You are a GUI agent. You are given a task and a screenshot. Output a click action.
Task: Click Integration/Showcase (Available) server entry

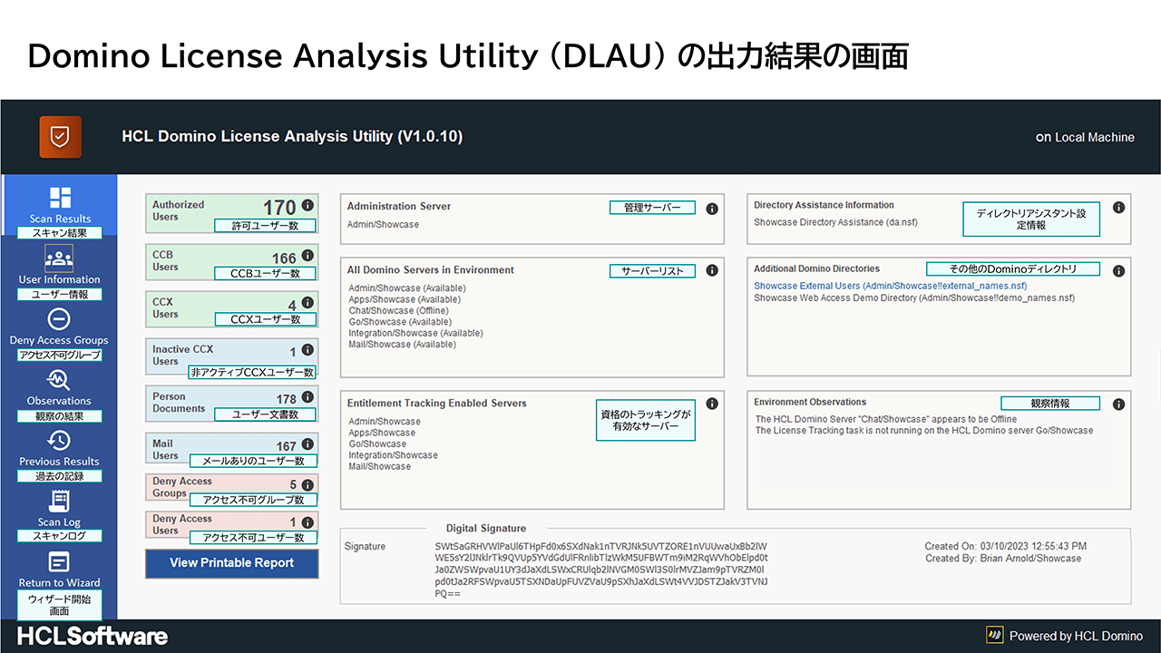(415, 333)
